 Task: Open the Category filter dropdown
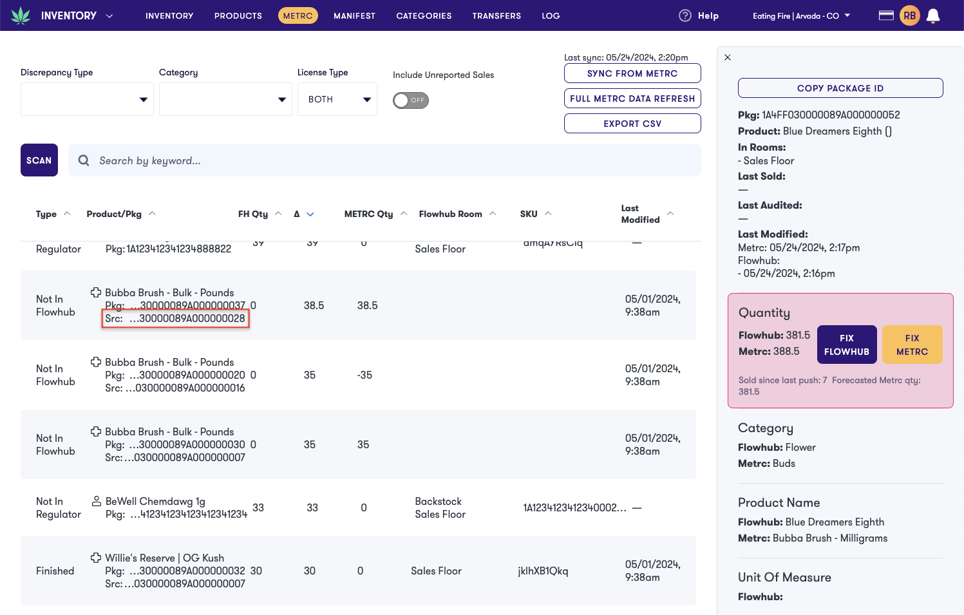click(x=225, y=99)
